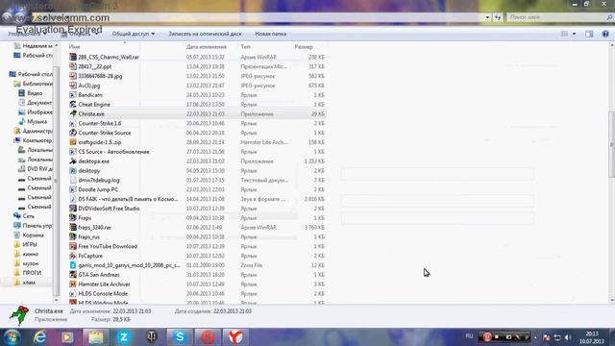Open the volume control in system tray
The image size is (615, 346).
568,337
